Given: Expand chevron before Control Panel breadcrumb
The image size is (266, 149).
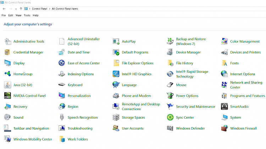Looking at the screenshot, I should tap(30, 9).
